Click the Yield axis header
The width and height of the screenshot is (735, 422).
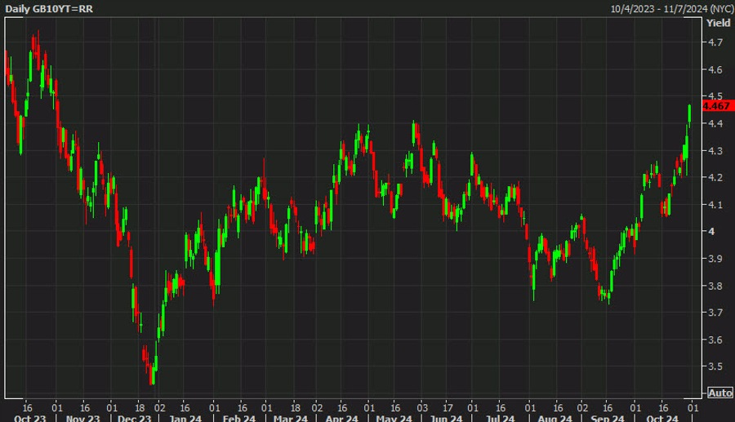click(718, 23)
